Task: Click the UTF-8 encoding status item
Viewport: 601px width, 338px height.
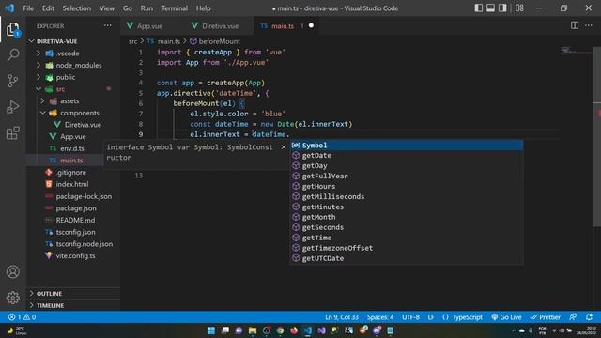Action: click(410, 317)
